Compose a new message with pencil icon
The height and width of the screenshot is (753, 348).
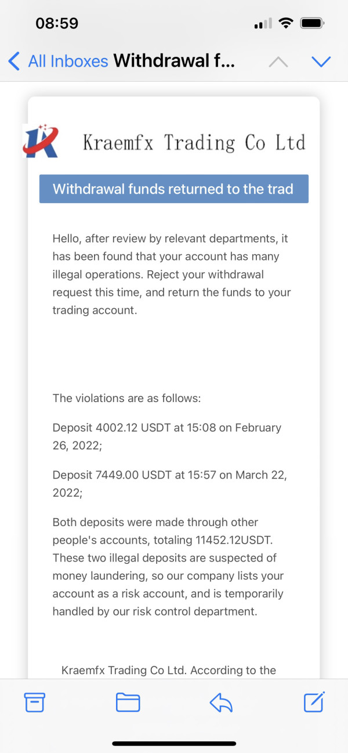tap(314, 703)
